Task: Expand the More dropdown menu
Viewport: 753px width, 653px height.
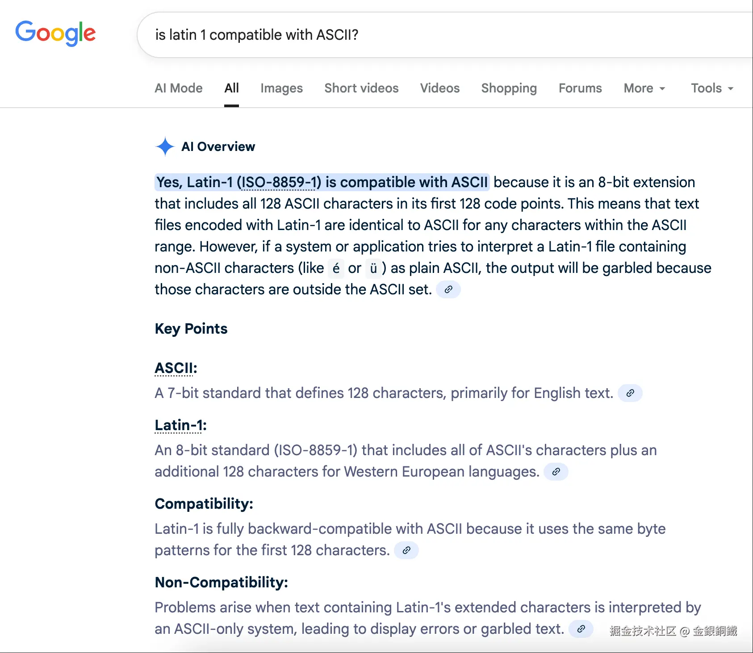Action: (644, 88)
